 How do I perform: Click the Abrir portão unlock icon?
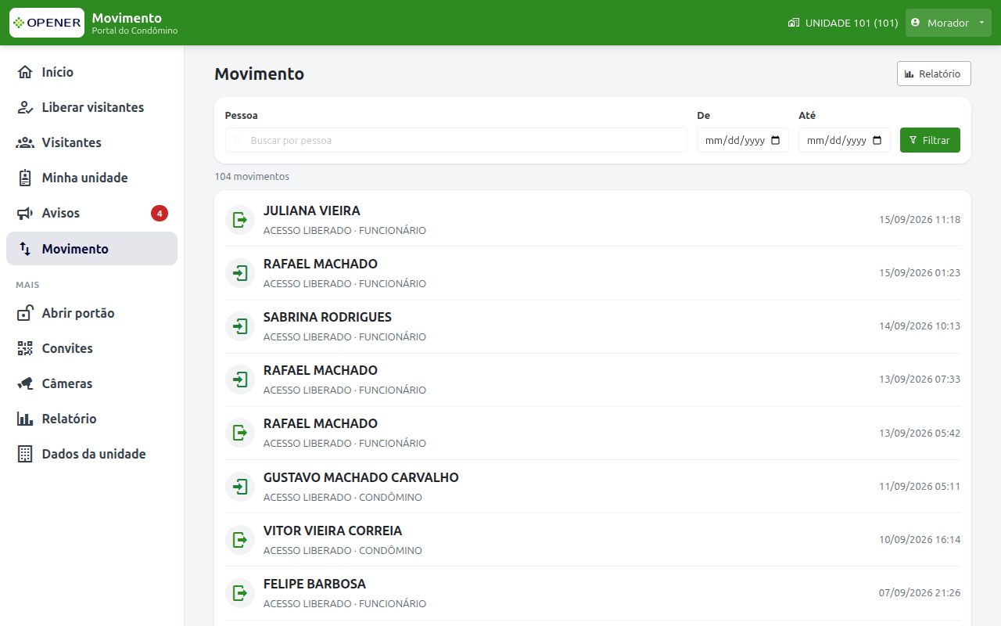click(x=25, y=313)
